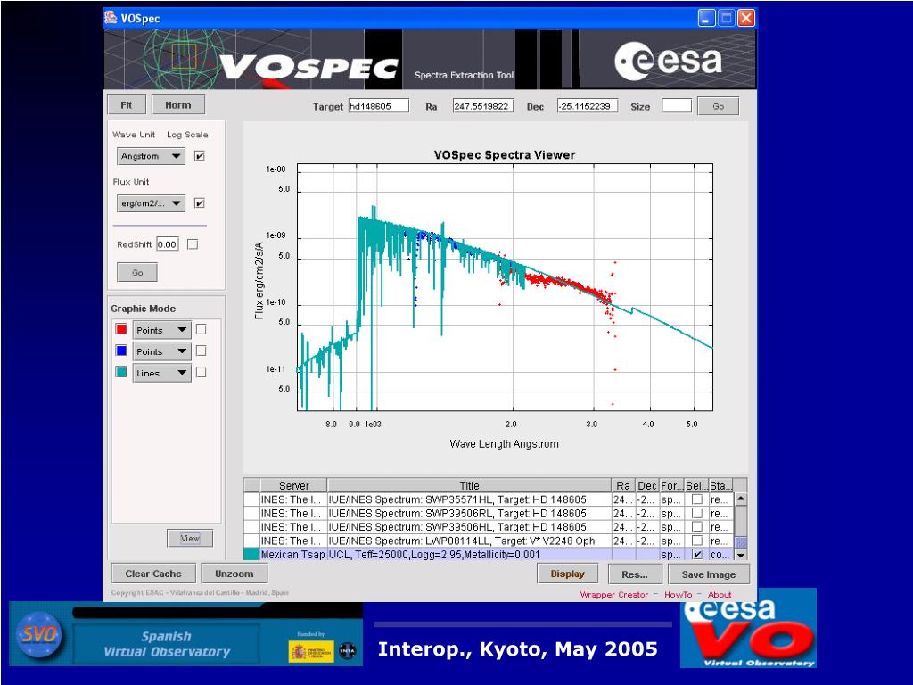913x685 pixels.
Task: Select checkbox for SWP39506RL spectrum row
Action: pos(697,513)
